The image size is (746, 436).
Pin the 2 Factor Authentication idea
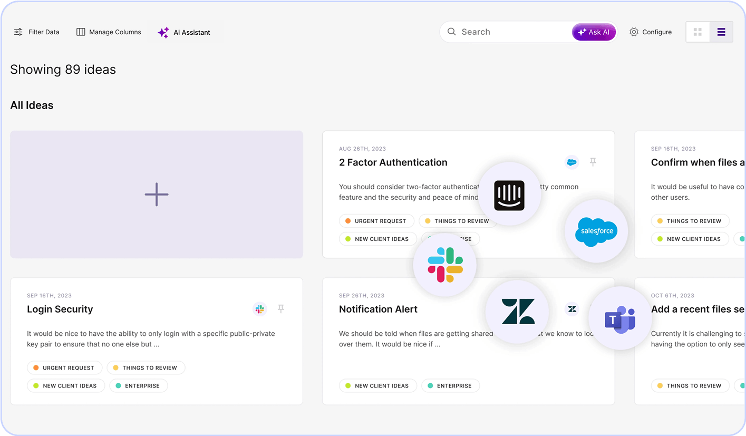[x=593, y=162]
